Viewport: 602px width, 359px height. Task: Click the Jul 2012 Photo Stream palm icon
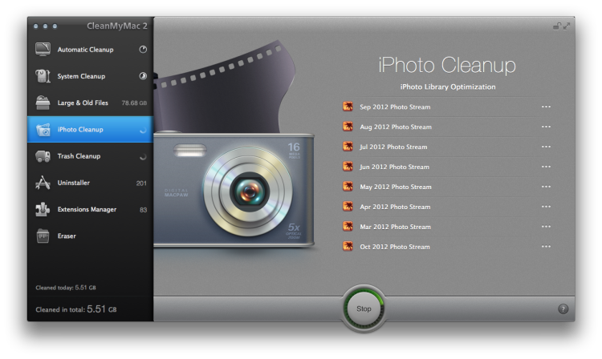348,147
